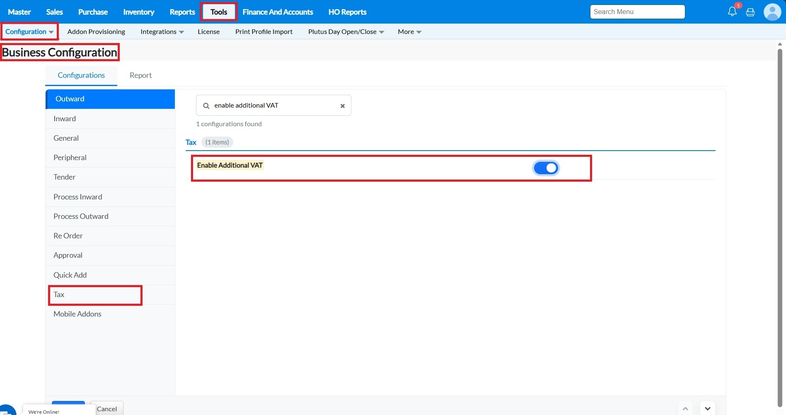Open the Plutus Day Open/Close dropdown
The width and height of the screenshot is (786, 415).
346,32
